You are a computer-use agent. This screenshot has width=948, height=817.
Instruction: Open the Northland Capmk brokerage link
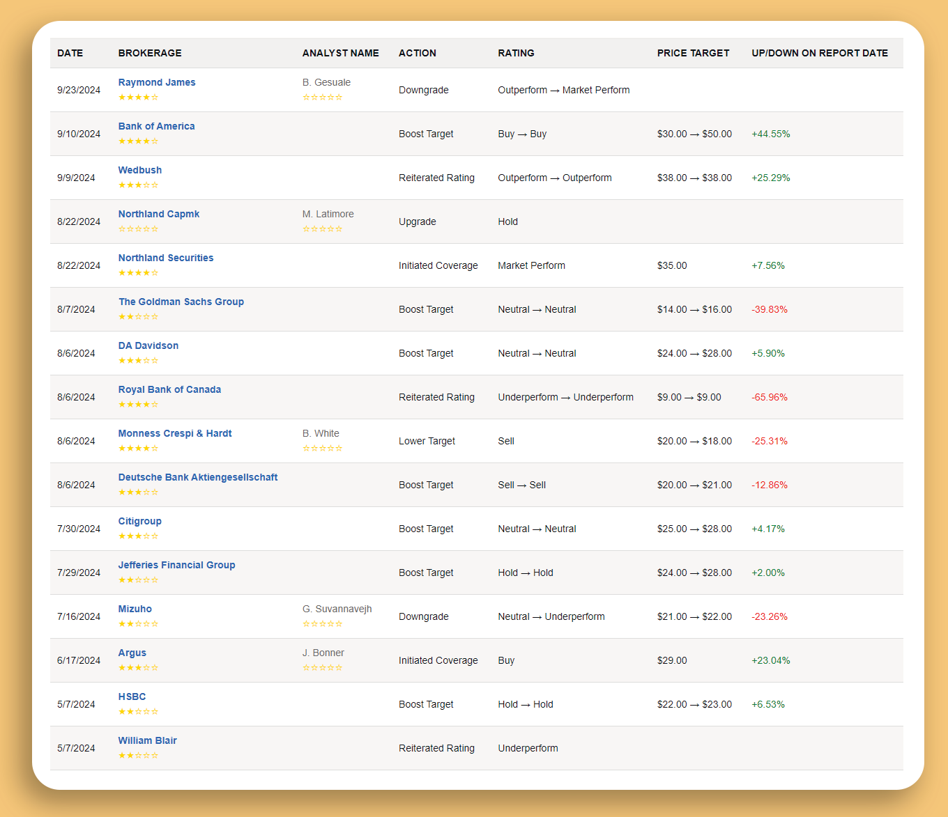click(x=159, y=214)
